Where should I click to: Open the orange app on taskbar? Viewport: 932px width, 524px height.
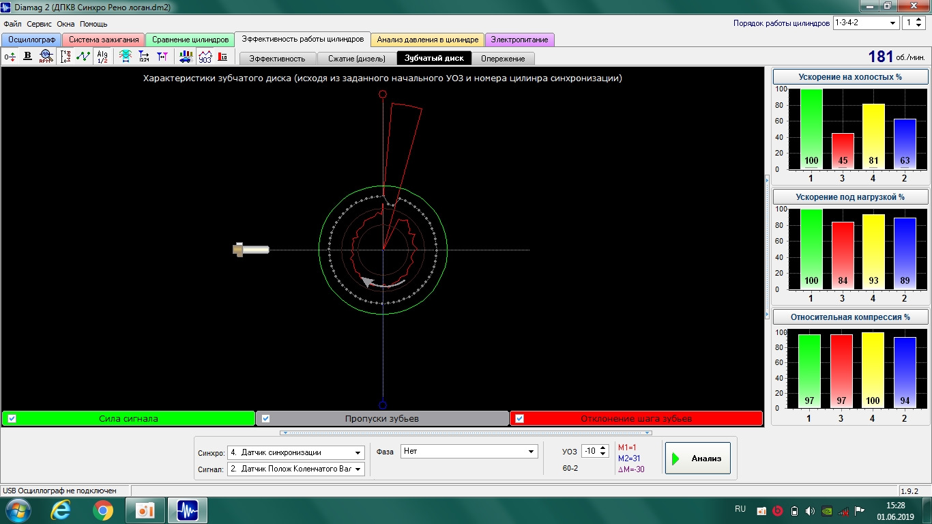(x=146, y=510)
